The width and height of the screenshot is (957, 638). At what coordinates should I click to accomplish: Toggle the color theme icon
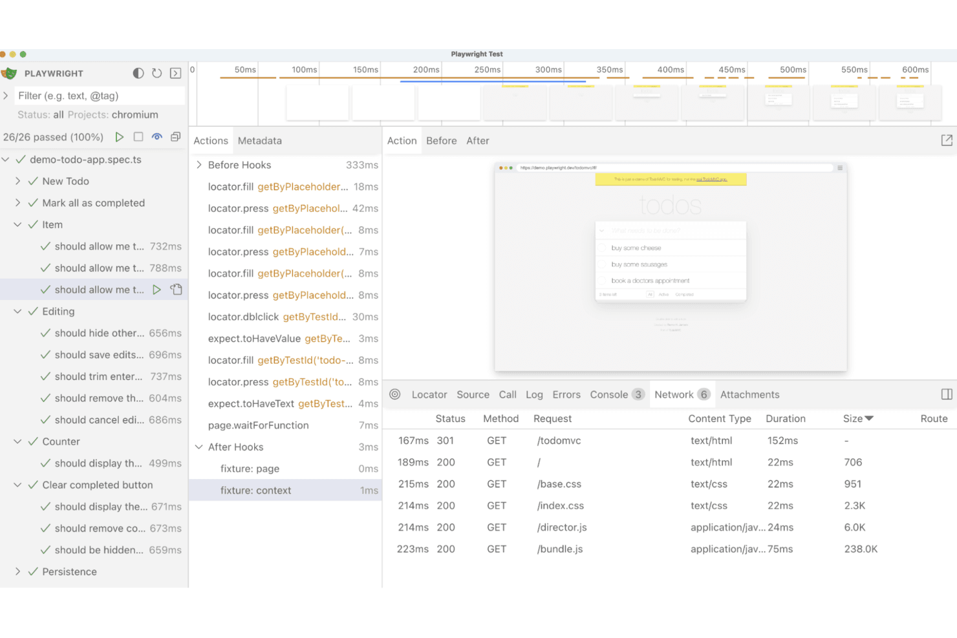tap(138, 74)
